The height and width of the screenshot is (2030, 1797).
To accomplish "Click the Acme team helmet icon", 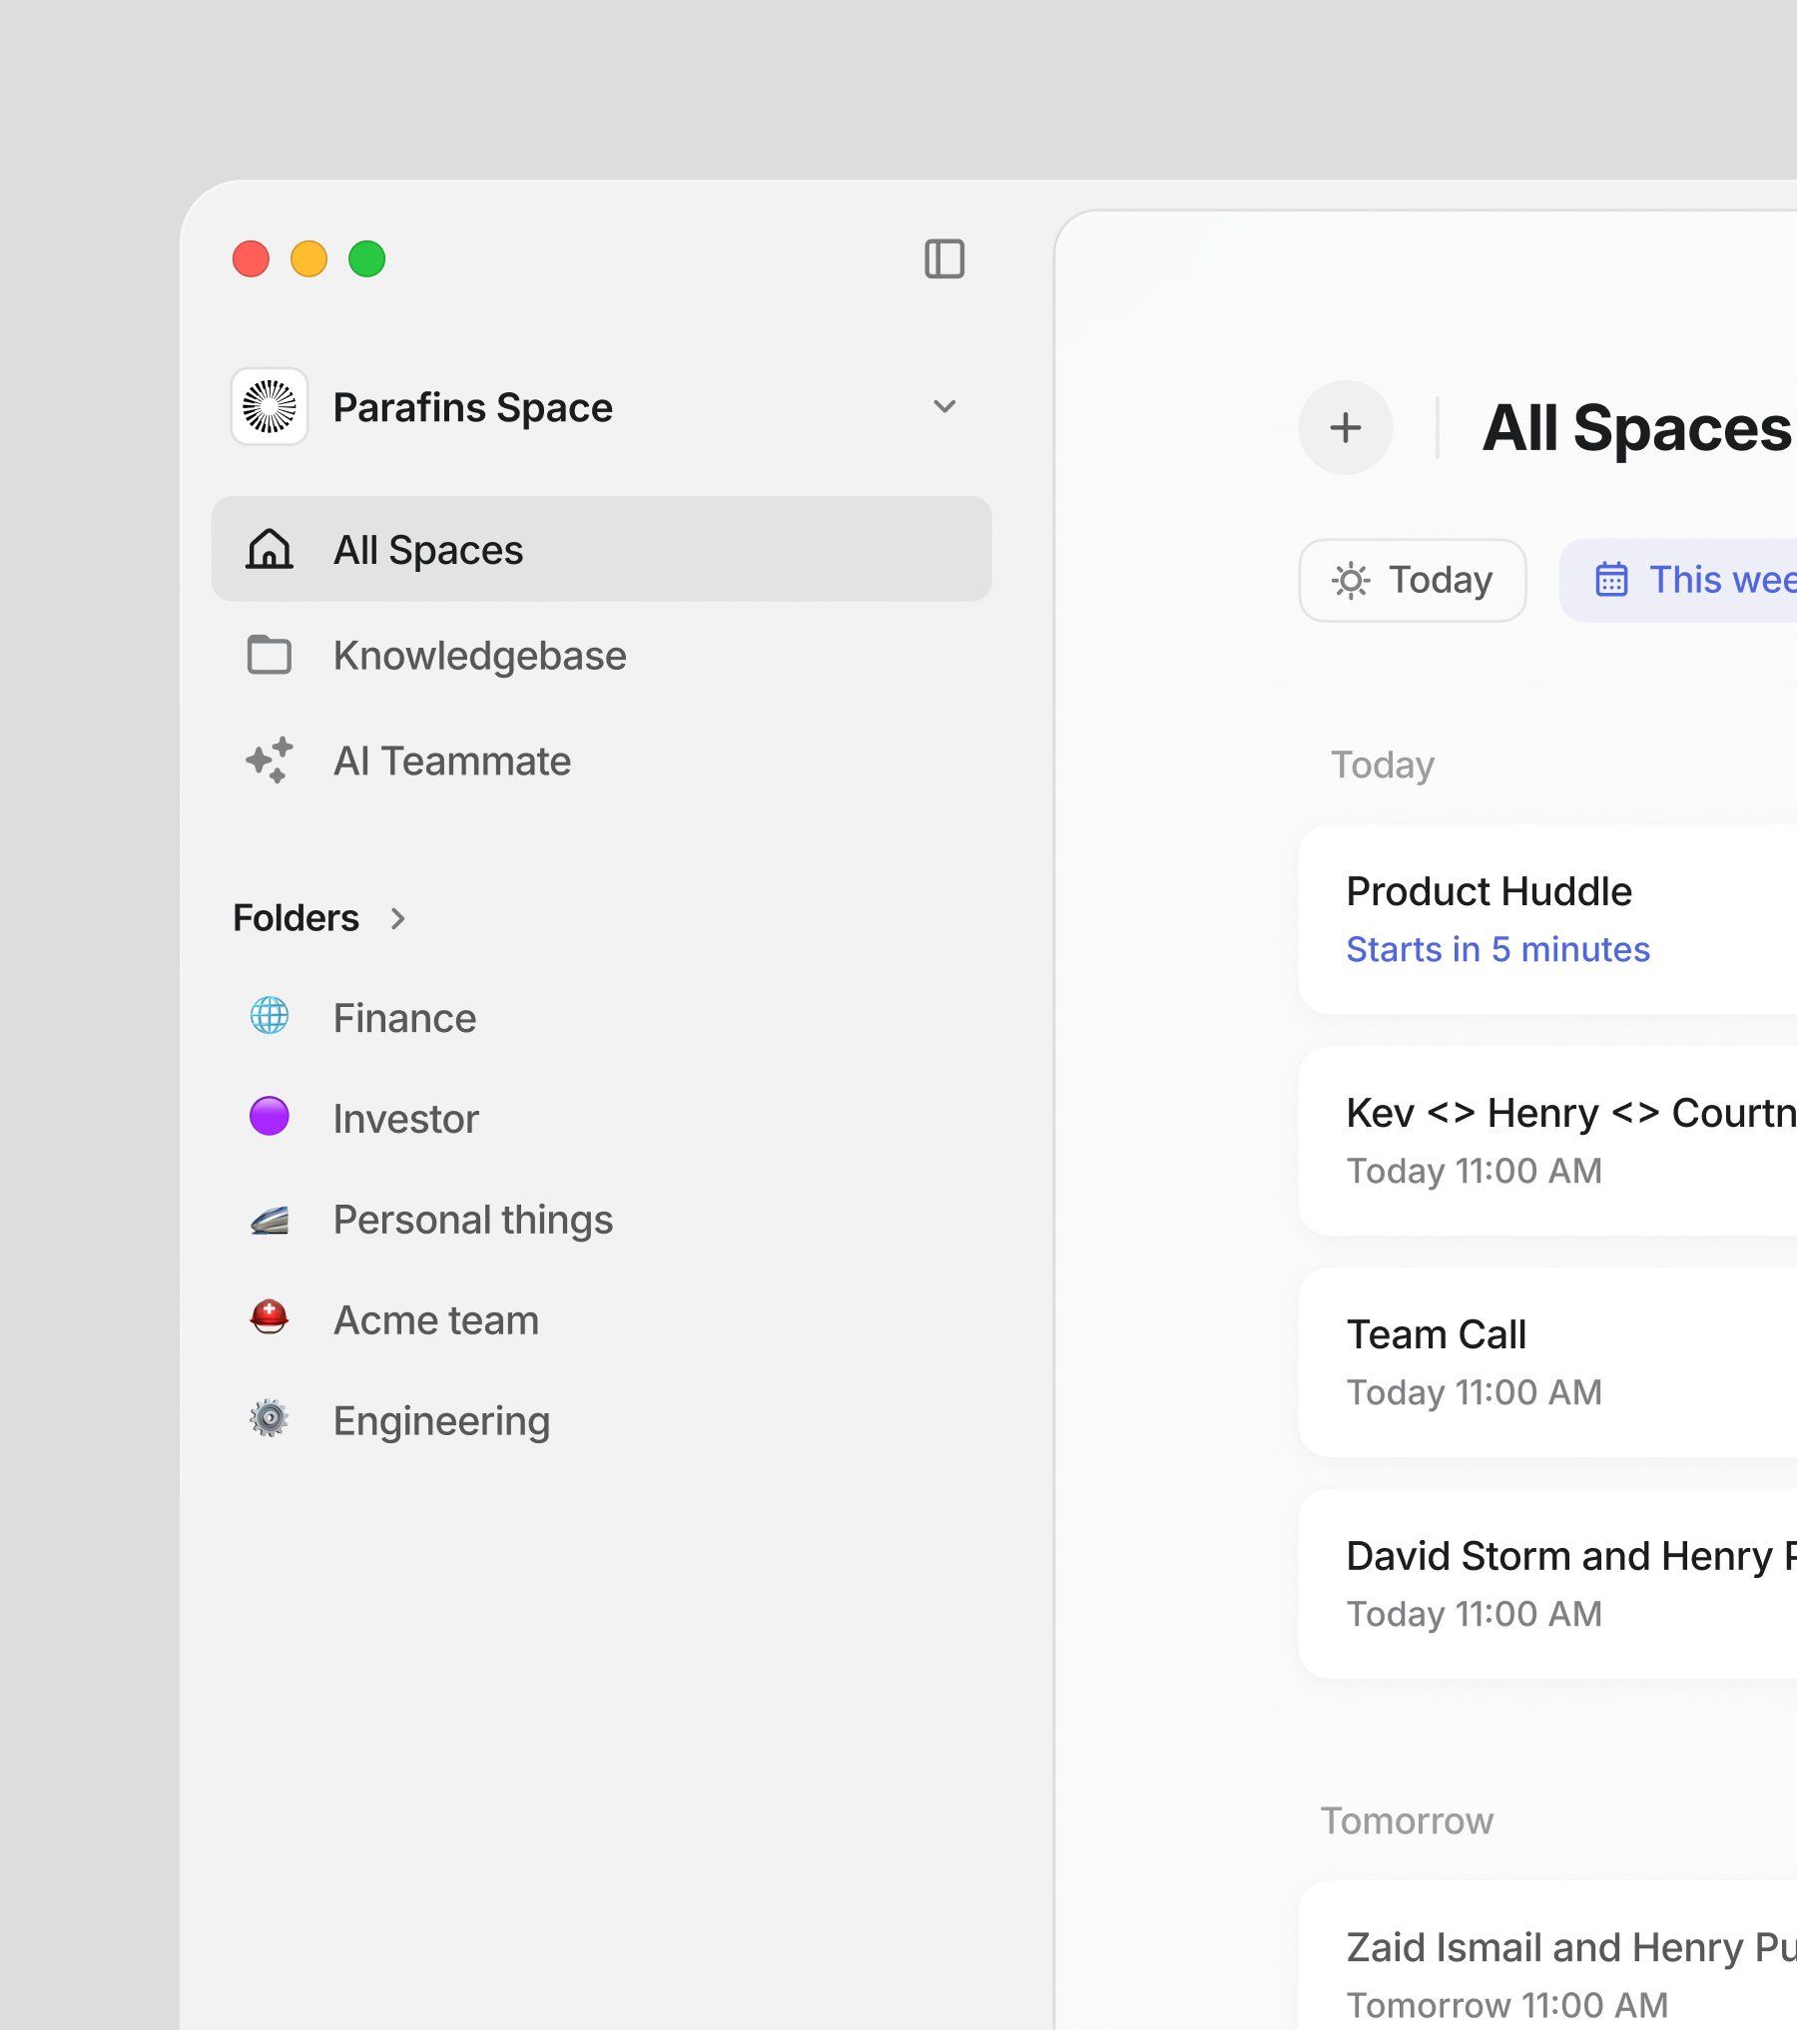I will click(270, 1318).
